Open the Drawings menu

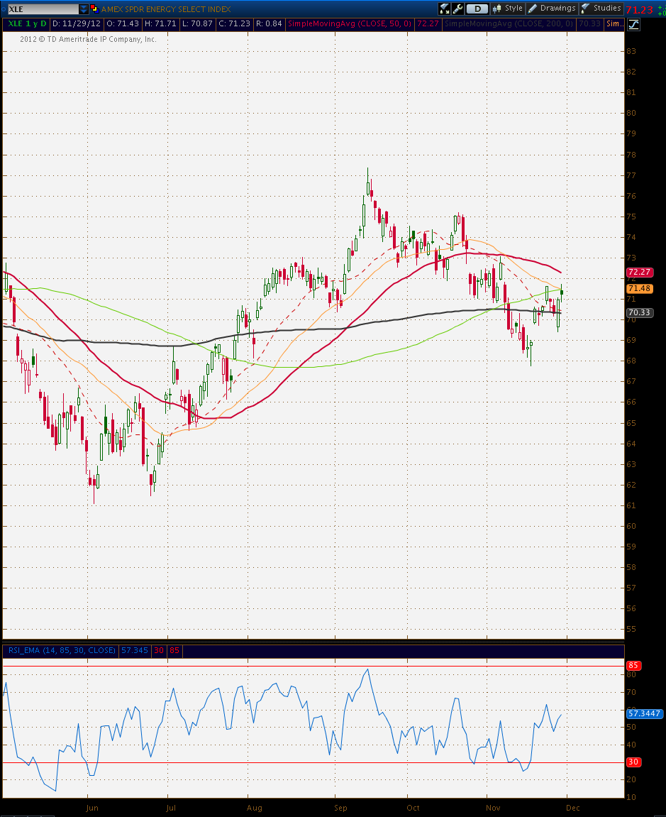pos(552,9)
